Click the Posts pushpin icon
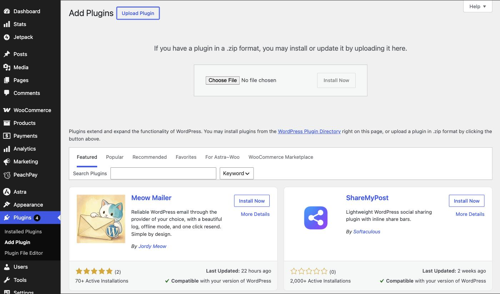The height and width of the screenshot is (294, 500). [x=7, y=54]
